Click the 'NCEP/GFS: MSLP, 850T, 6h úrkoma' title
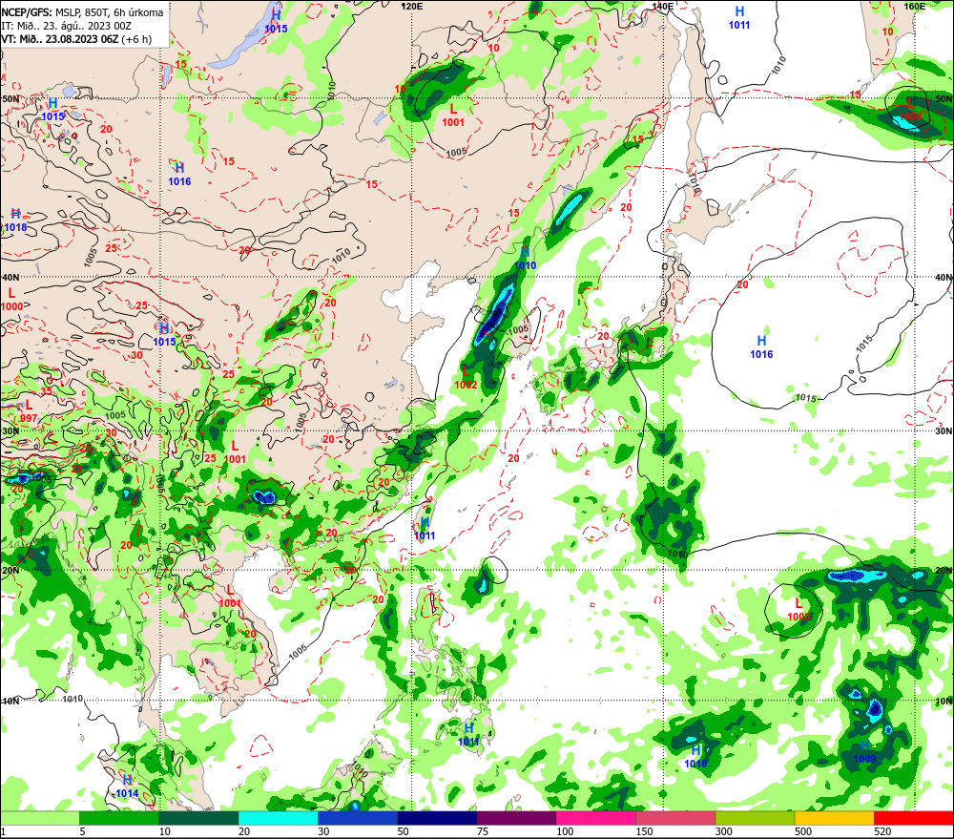The width and height of the screenshot is (954, 839). click(x=82, y=12)
